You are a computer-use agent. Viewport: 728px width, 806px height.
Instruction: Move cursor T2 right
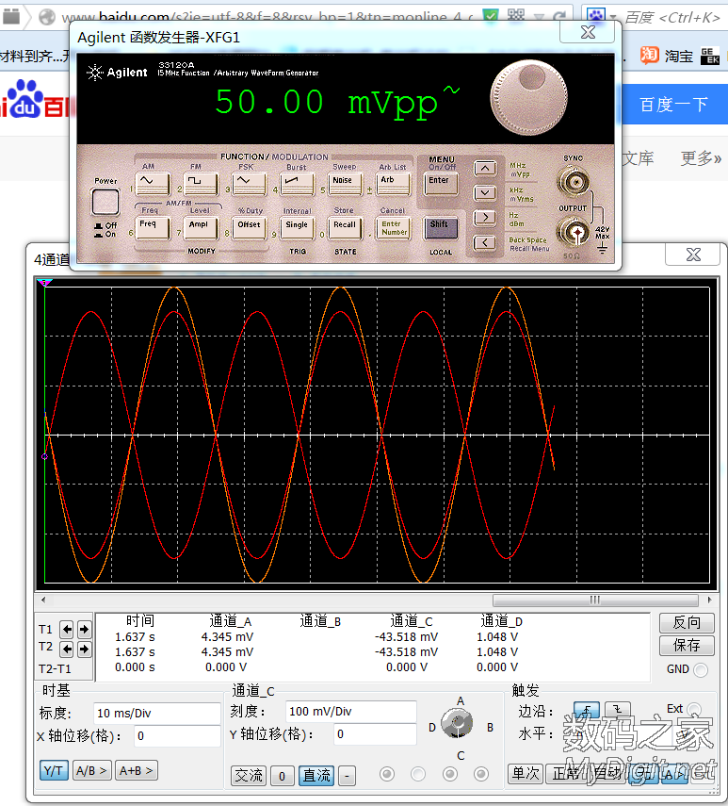click(x=84, y=650)
